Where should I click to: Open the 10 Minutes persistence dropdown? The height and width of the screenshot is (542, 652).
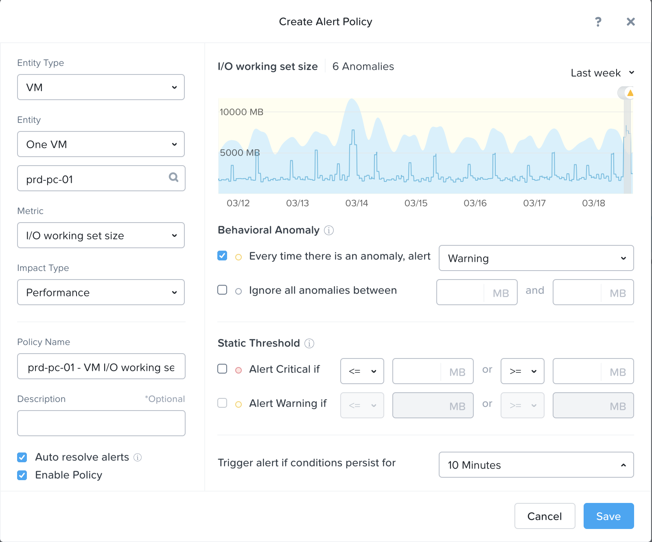[x=536, y=465]
